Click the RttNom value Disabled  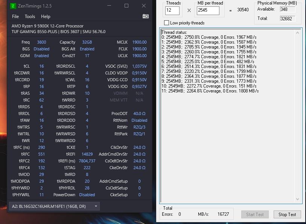pos(139,120)
